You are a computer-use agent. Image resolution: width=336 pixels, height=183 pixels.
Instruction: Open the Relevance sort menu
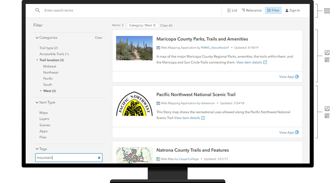point(252,10)
